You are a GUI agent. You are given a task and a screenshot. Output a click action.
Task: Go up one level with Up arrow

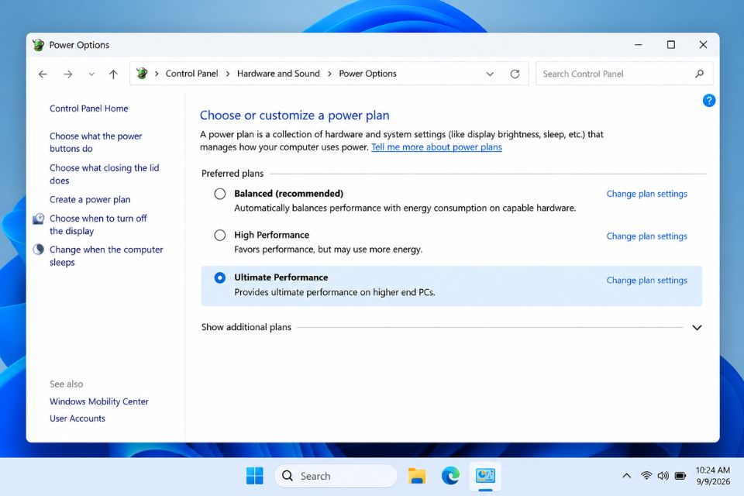point(113,74)
